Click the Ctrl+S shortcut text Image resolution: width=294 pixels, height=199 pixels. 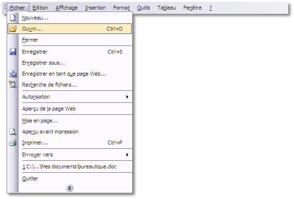coord(115,52)
